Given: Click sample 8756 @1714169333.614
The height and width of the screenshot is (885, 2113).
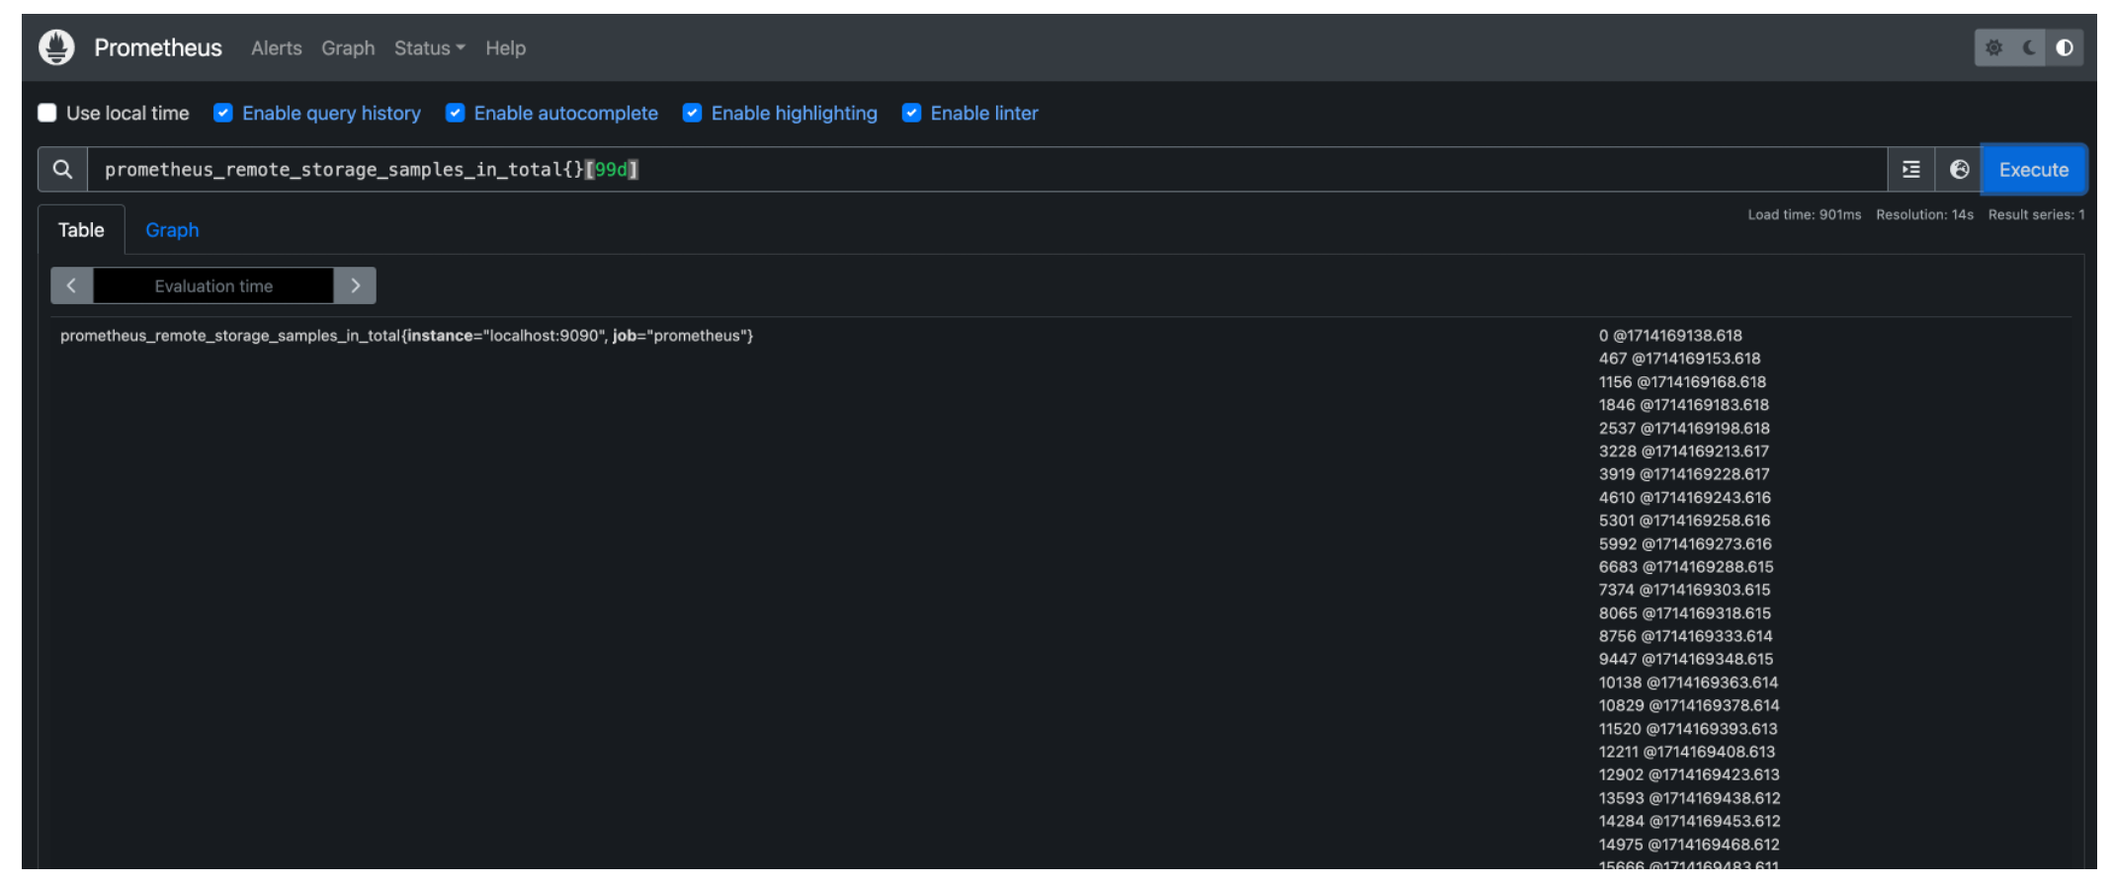Looking at the screenshot, I should (1686, 636).
